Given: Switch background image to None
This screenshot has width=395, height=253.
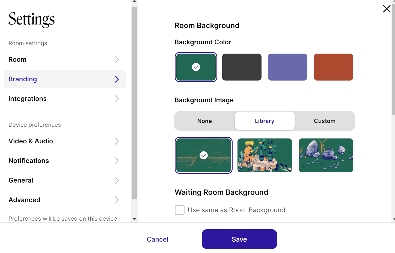Looking at the screenshot, I should [204, 121].
